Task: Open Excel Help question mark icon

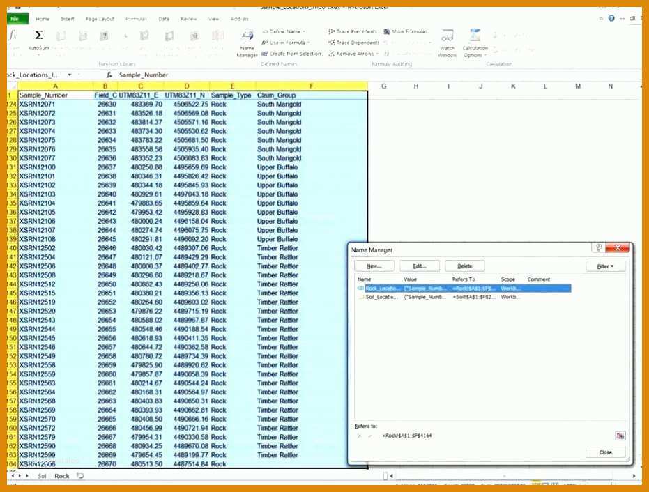Action: 611,18
